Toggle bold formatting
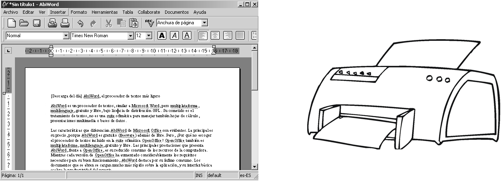 point(161,36)
